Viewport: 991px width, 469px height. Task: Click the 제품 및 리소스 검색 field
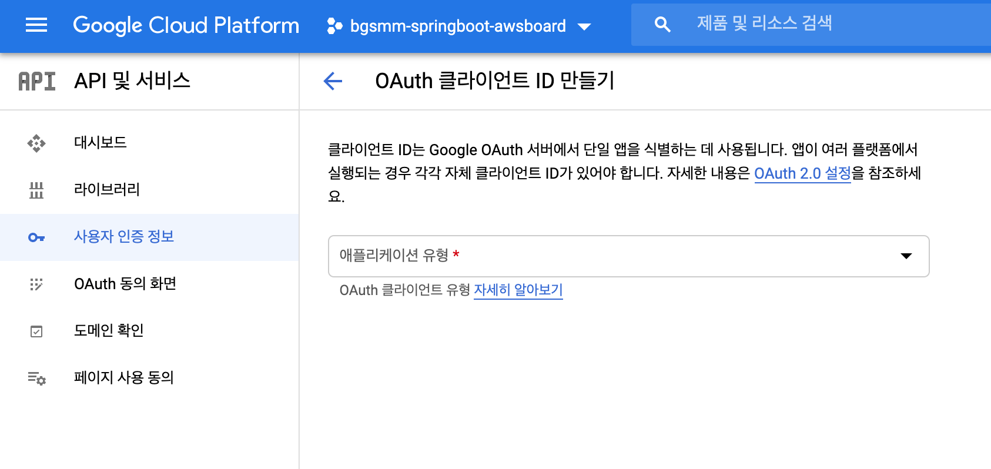[823, 24]
